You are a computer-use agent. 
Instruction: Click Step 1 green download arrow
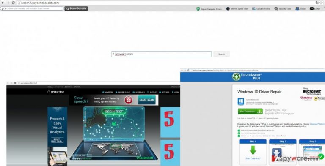[253, 150]
